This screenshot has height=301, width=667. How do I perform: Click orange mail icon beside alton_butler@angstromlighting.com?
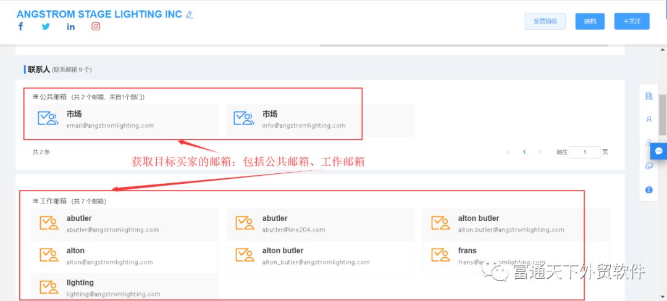coord(245,255)
